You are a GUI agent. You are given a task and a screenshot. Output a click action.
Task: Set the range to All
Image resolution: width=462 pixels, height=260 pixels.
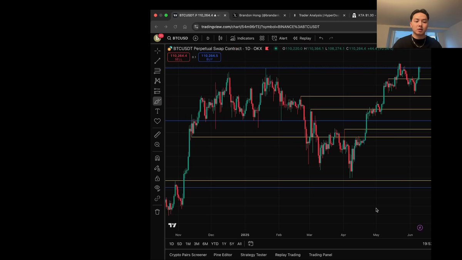coord(239,244)
